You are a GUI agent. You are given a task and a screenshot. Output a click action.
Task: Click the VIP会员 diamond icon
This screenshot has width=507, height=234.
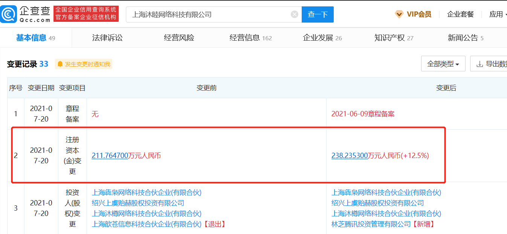coord(399,14)
